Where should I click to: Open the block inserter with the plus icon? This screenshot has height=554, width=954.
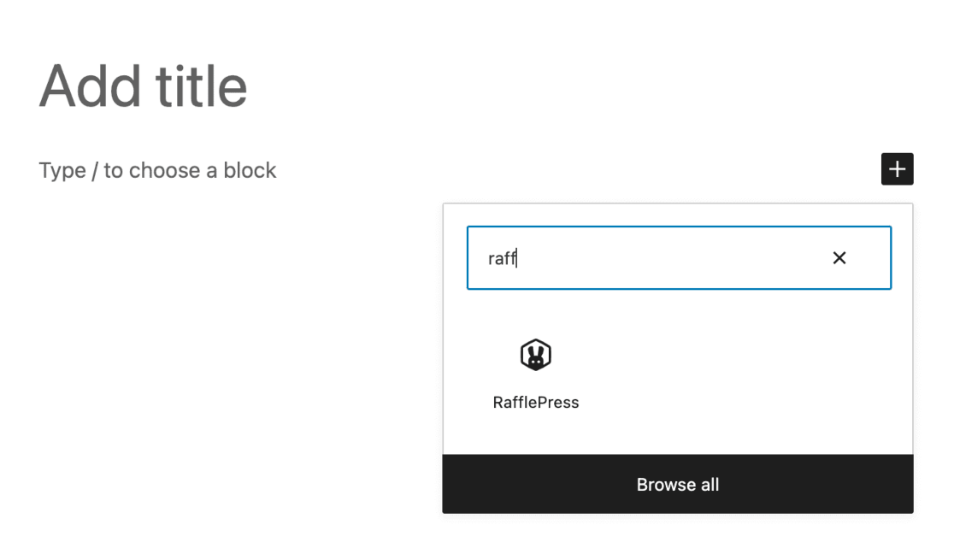click(897, 168)
